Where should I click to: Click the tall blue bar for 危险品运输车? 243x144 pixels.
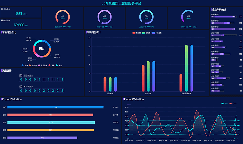[x=191, y=68]
